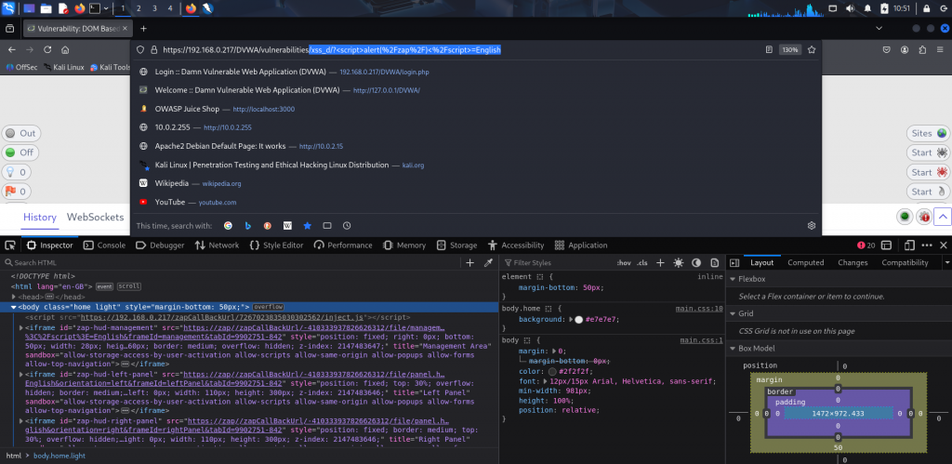Switch to the HUD WebSockets tab
Image resolution: width=952 pixels, height=464 pixels.
tap(96, 218)
